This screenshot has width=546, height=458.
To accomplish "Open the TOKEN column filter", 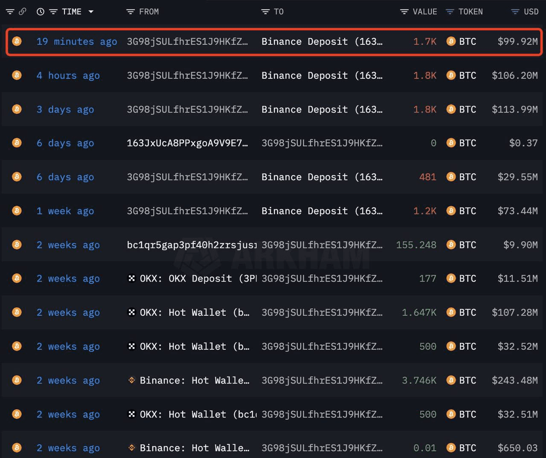I will tap(450, 12).
